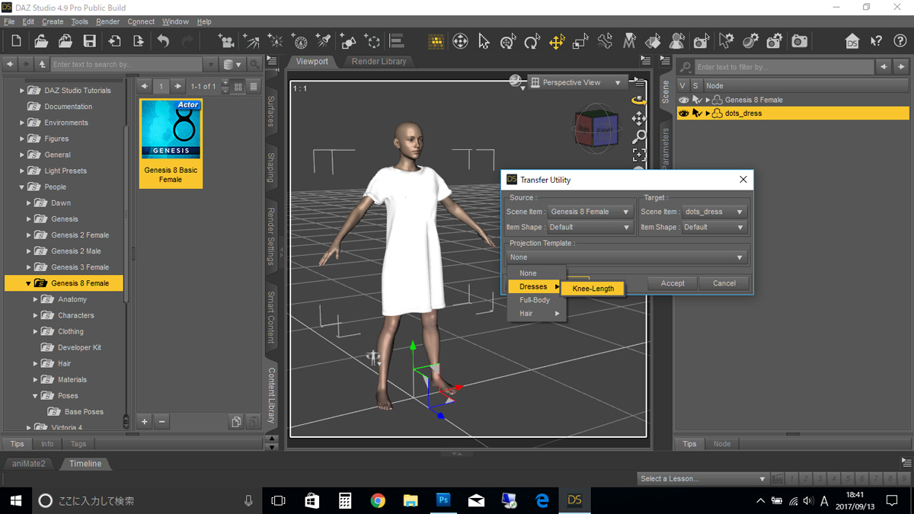Expand the Genesis 8 Female scene node
The image size is (914, 514).
click(708, 100)
